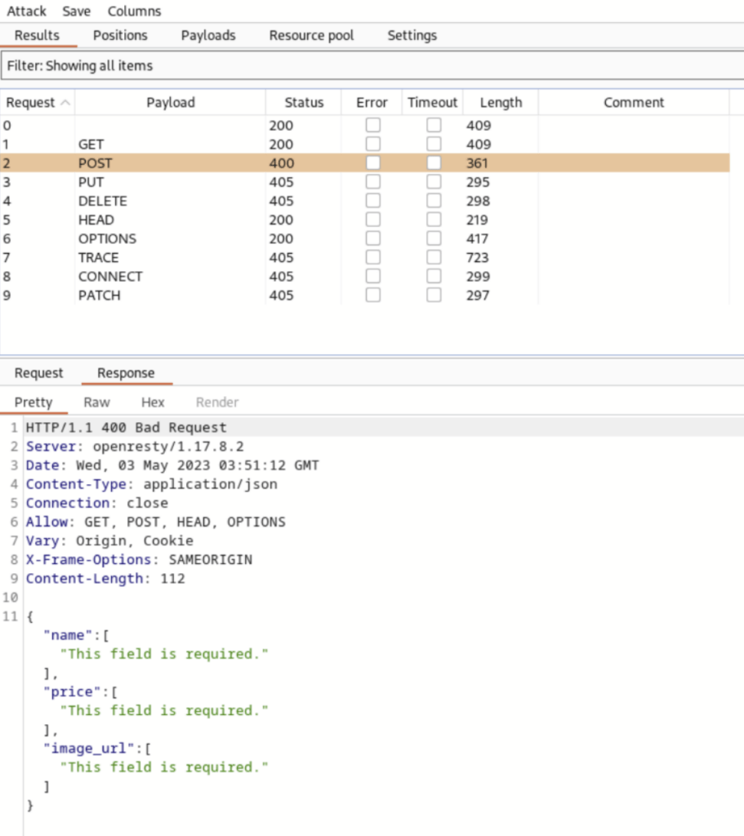This screenshot has width=744, height=836.
Task: Sort results by the Status column header
Action: [304, 102]
